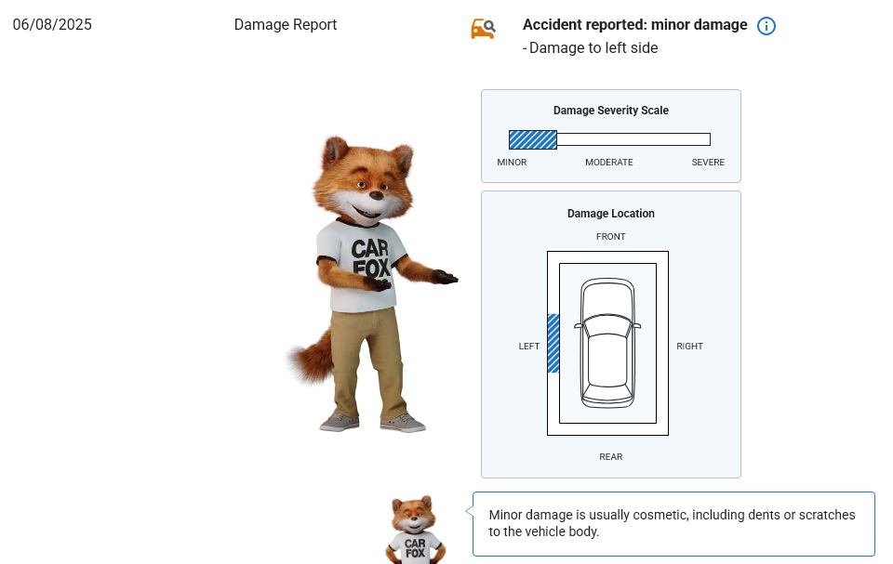This screenshot has width=893, height=564.
Task: Click the date 06/08/2025
Action: pyautogui.click(x=52, y=25)
